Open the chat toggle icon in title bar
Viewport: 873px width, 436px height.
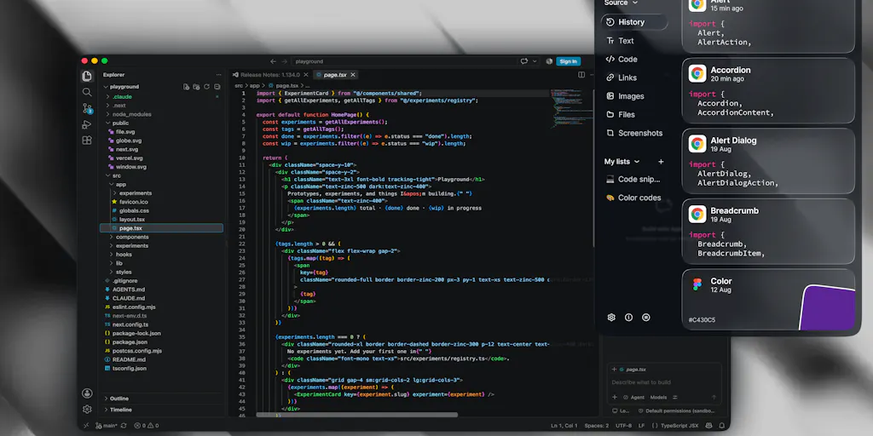(x=524, y=61)
